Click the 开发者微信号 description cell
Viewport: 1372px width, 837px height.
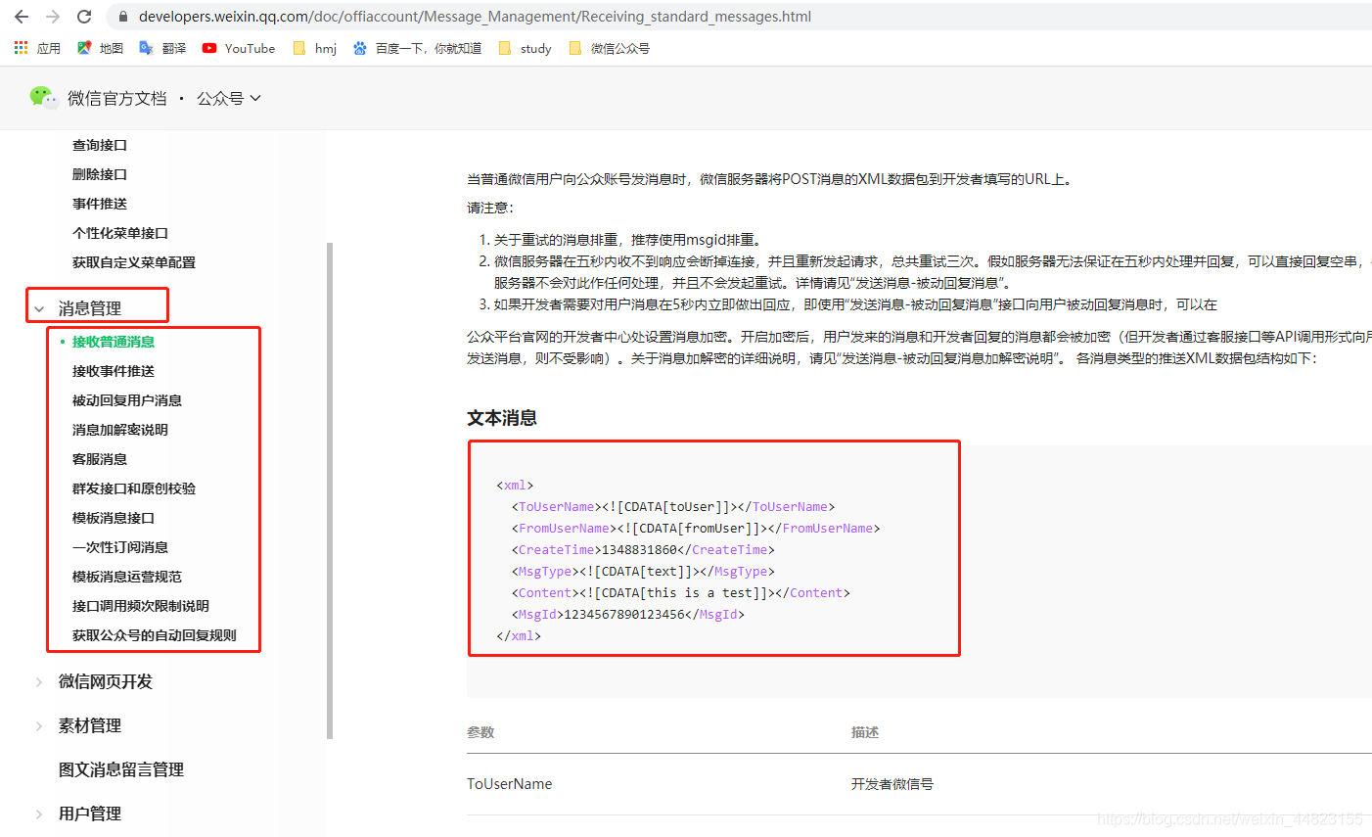pos(892,784)
